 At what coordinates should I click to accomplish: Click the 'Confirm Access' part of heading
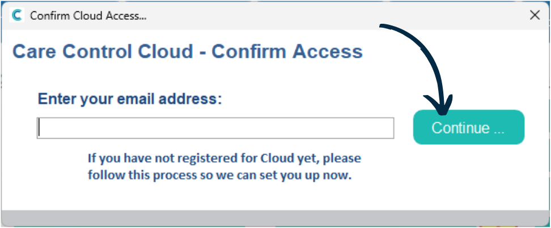(287, 51)
